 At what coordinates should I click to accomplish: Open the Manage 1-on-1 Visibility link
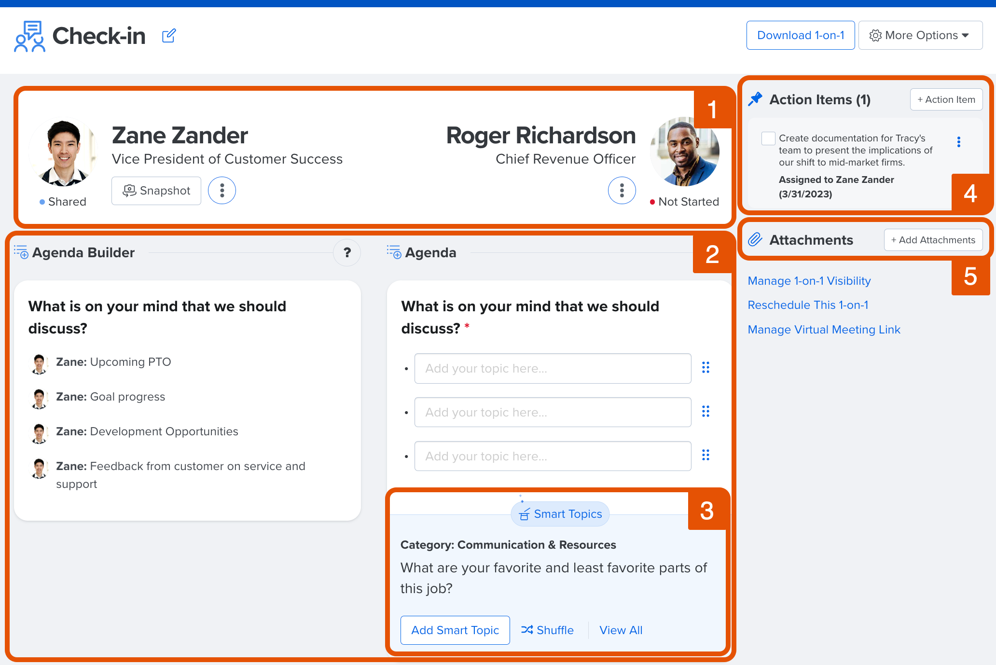click(x=809, y=281)
